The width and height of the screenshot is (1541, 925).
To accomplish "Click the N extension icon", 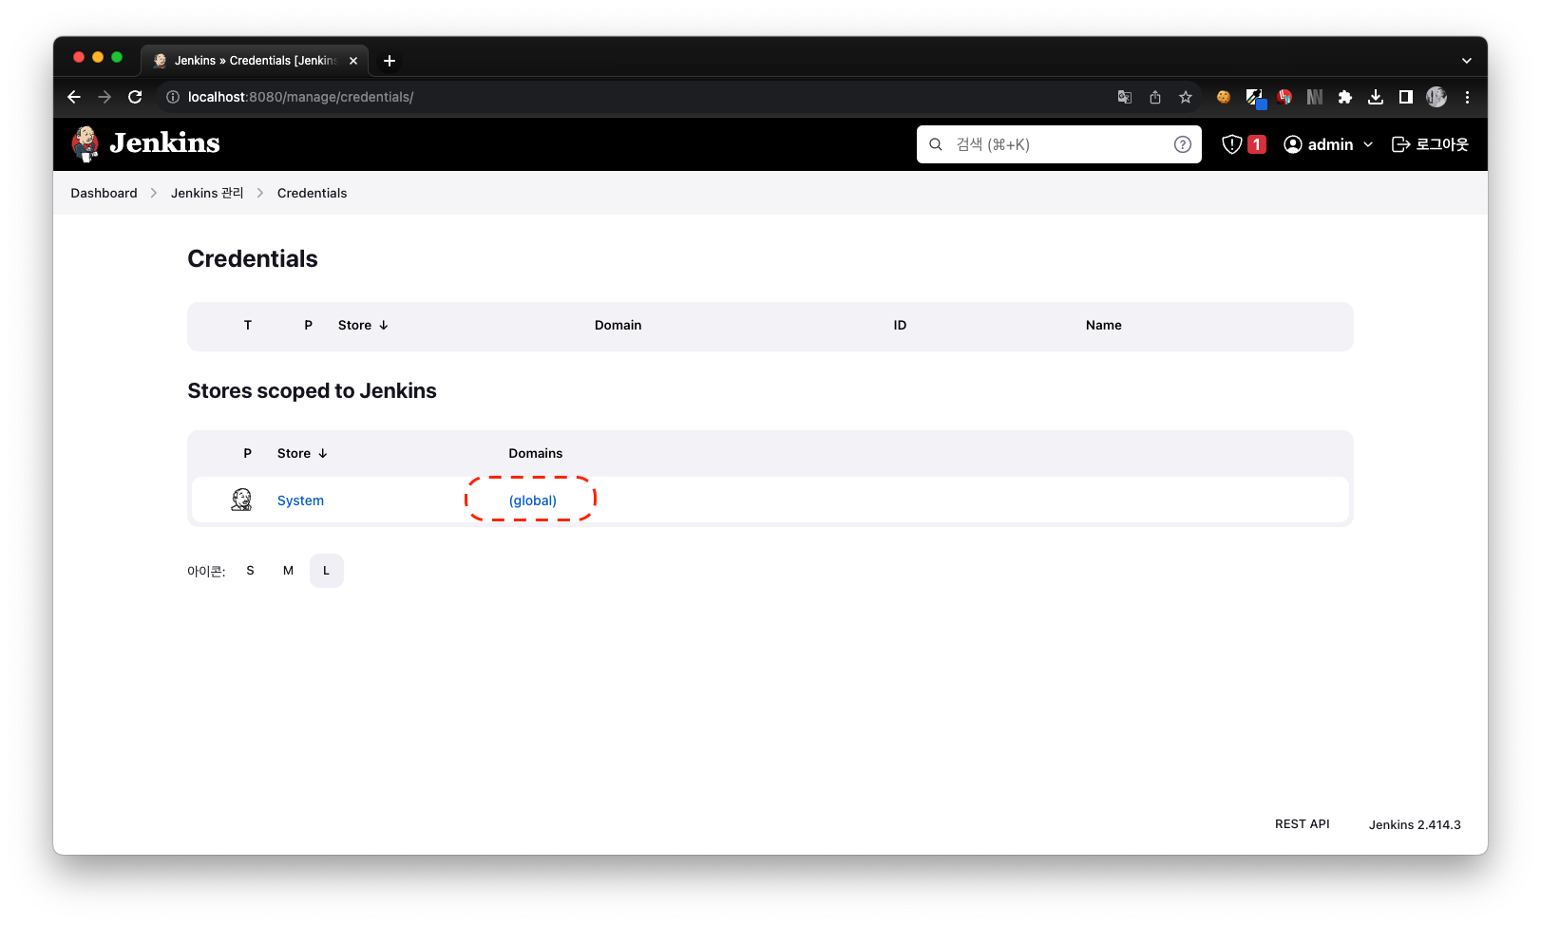I will (1315, 97).
